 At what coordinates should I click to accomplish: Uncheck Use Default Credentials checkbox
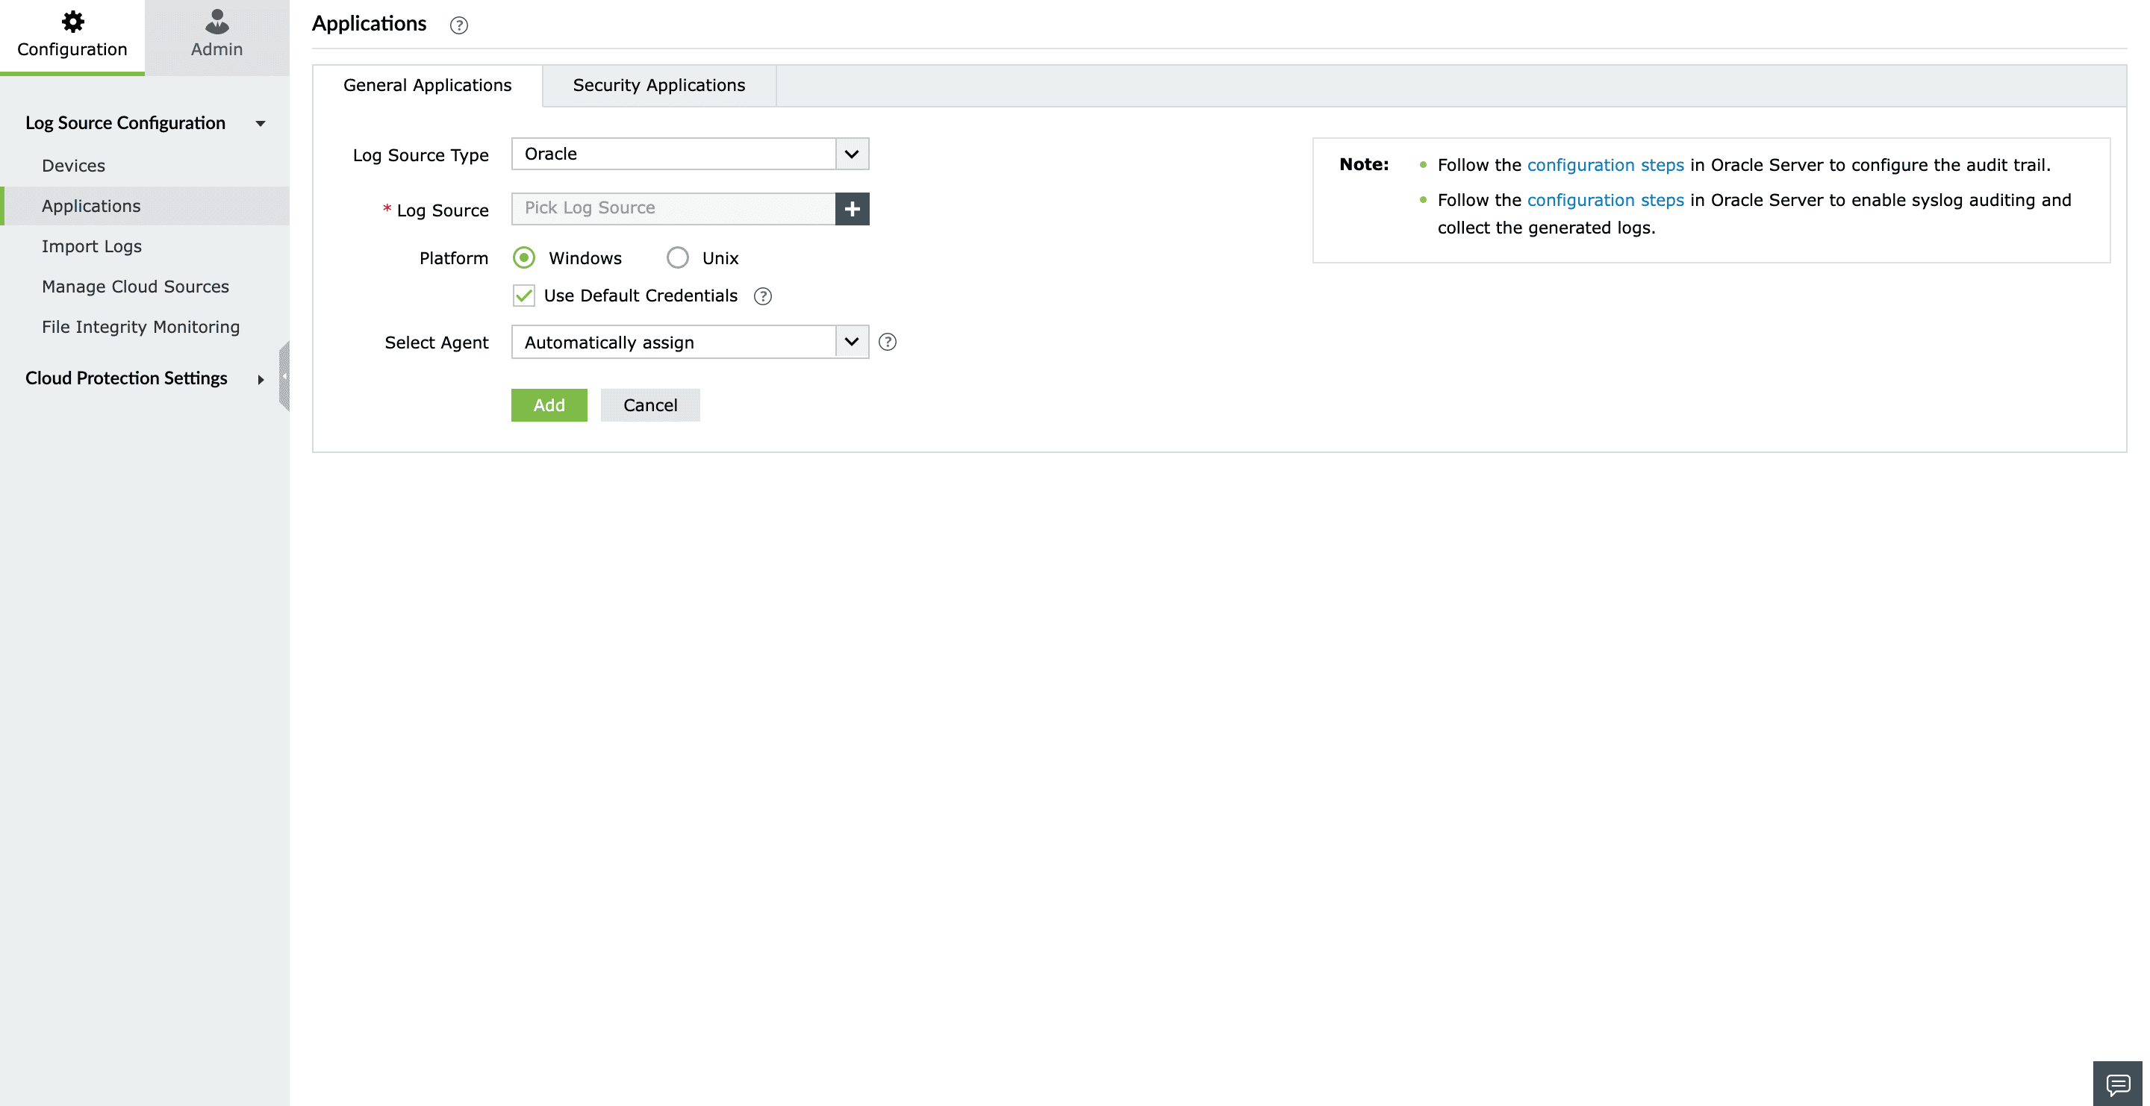pos(524,296)
